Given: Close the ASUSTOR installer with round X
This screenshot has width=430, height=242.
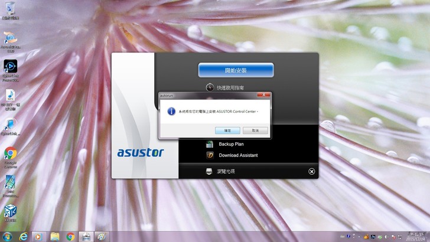Looking at the screenshot, I should (312, 172).
